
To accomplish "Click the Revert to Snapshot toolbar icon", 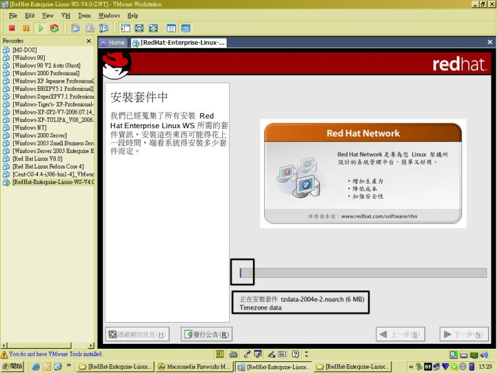I will click(89, 28).
